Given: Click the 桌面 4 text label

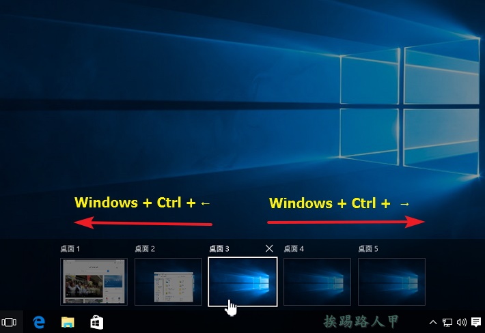Looking at the screenshot, I should pos(294,249).
